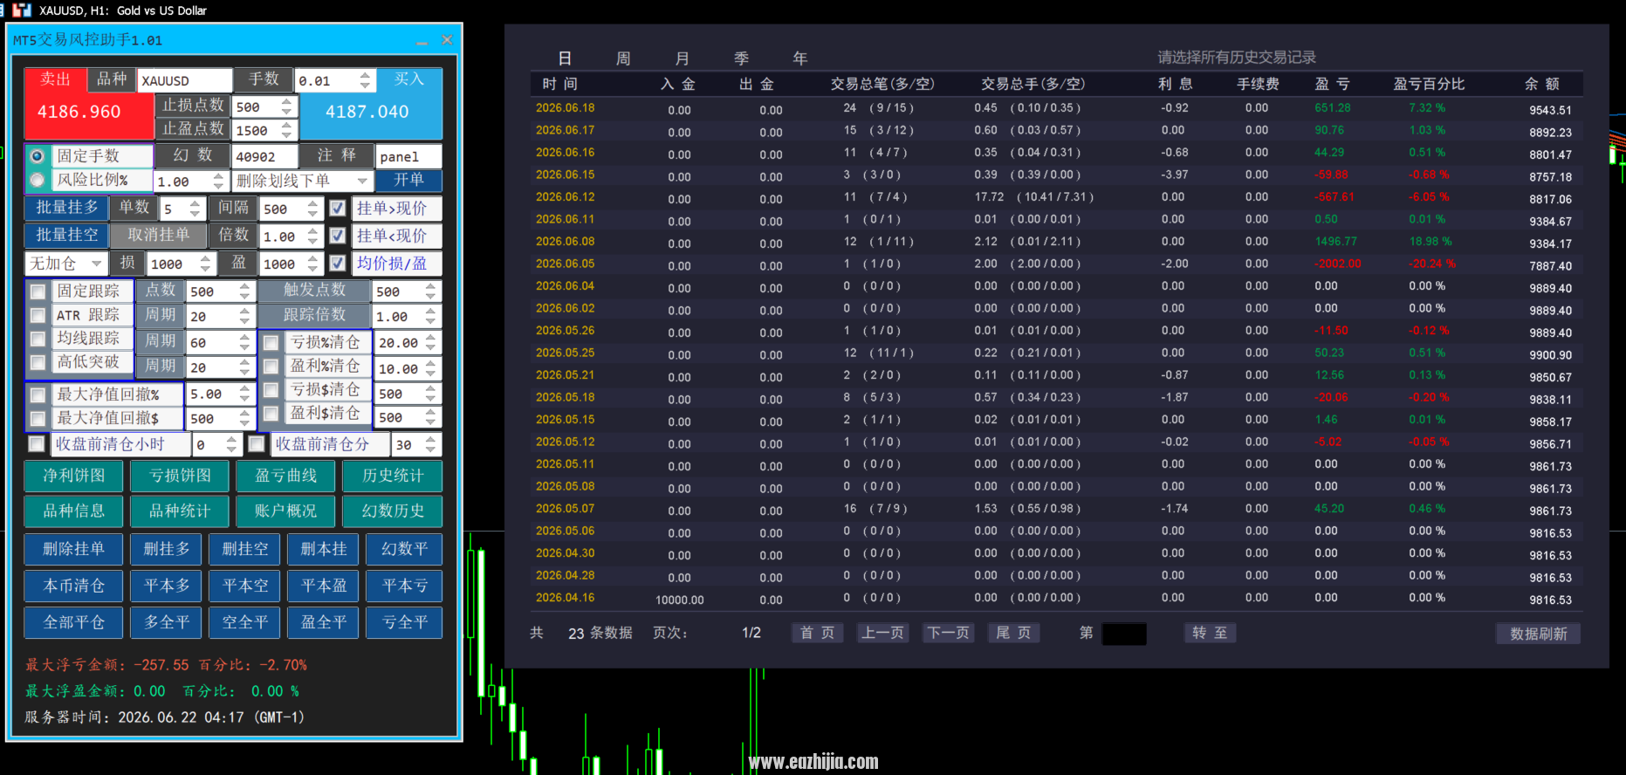
Task: Open 幻数历史 magic number history
Action: 392,511
